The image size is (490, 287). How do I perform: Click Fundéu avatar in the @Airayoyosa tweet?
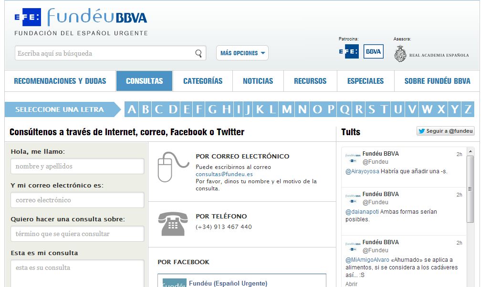(x=353, y=158)
